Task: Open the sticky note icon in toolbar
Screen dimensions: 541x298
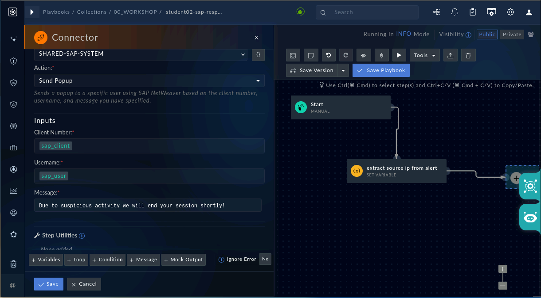Action: coord(310,55)
